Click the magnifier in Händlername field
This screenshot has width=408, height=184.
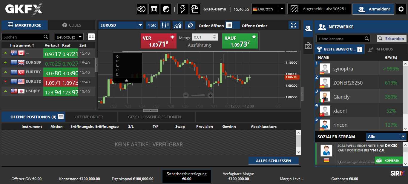pyautogui.click(x=367, y=39)
